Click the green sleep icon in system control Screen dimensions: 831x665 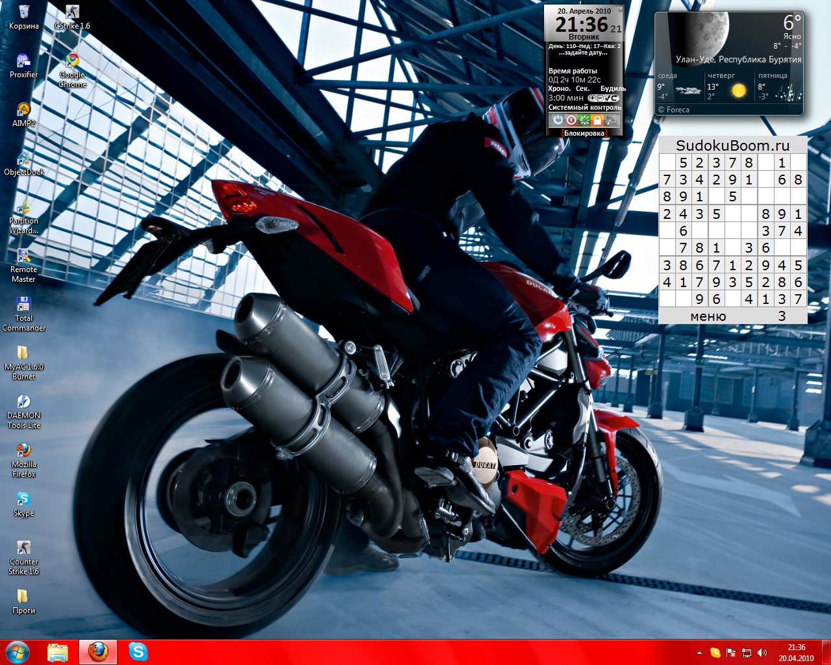[x=584, y=120]
